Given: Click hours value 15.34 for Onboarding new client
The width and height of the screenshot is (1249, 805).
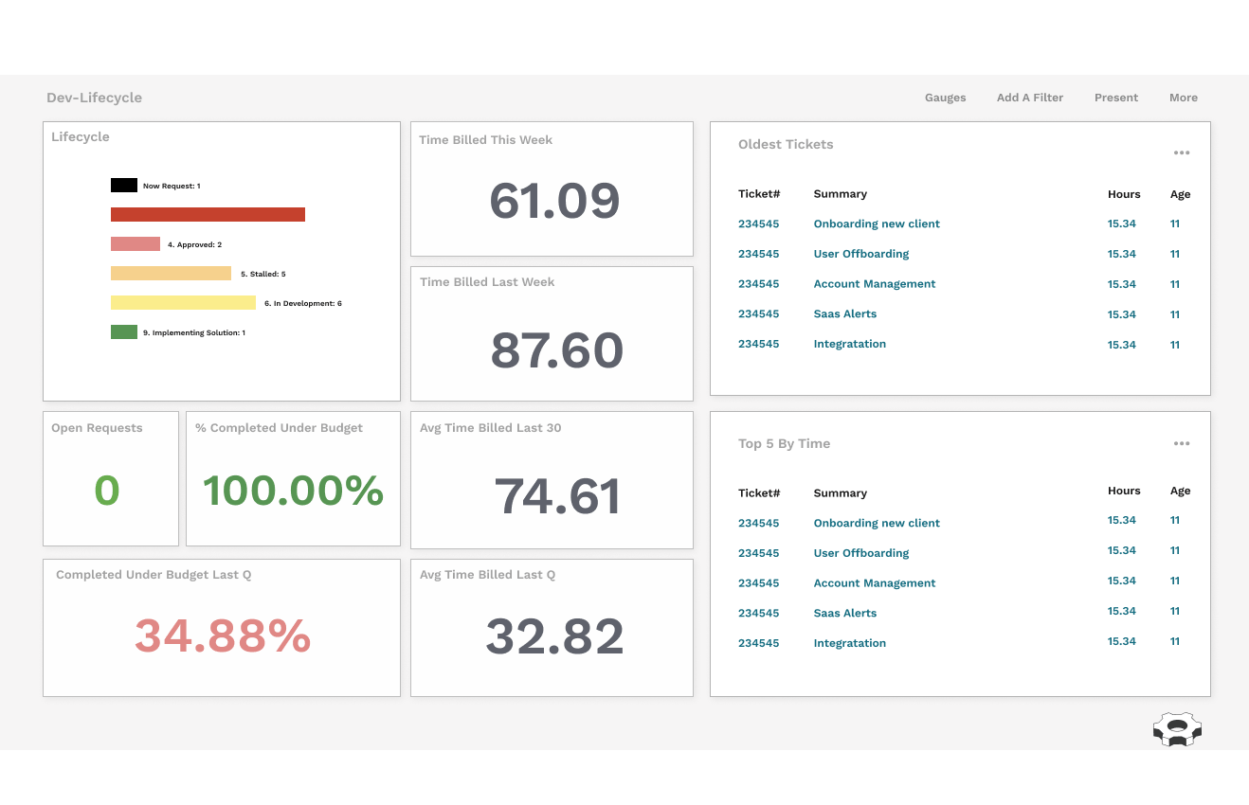Looking at the screenshot, I should [1122, 224].
